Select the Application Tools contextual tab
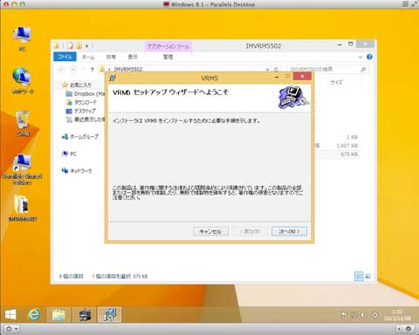The height and width of the screenshot is (335, 419). (x=168, y=46)
